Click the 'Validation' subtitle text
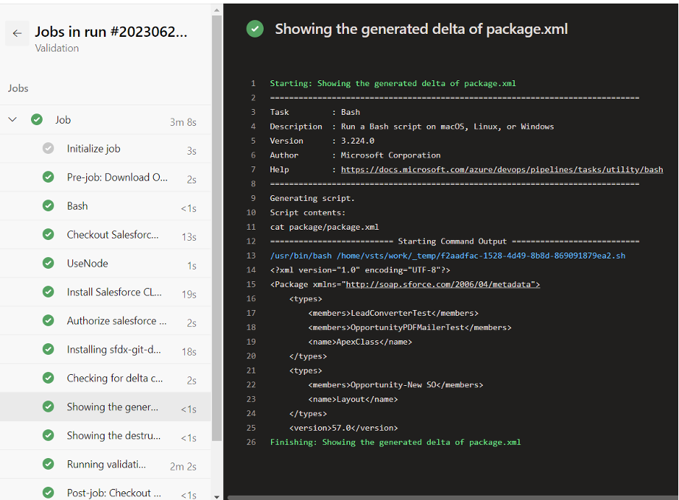Viewport: 679px width, 500px height. click(x=57, y=48)
